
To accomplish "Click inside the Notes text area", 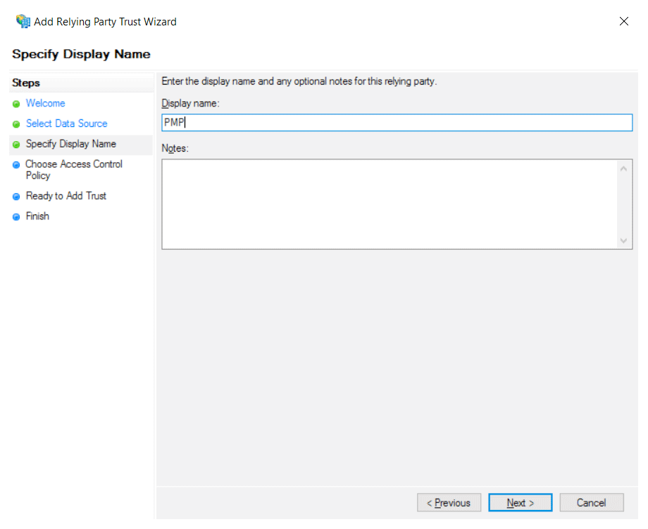I will 390,204.
